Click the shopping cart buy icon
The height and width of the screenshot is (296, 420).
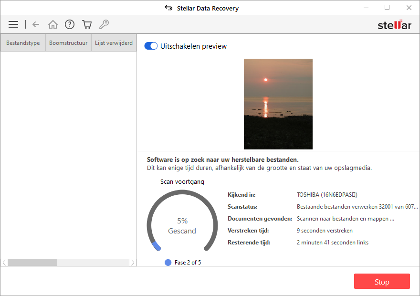coord(87,24)
